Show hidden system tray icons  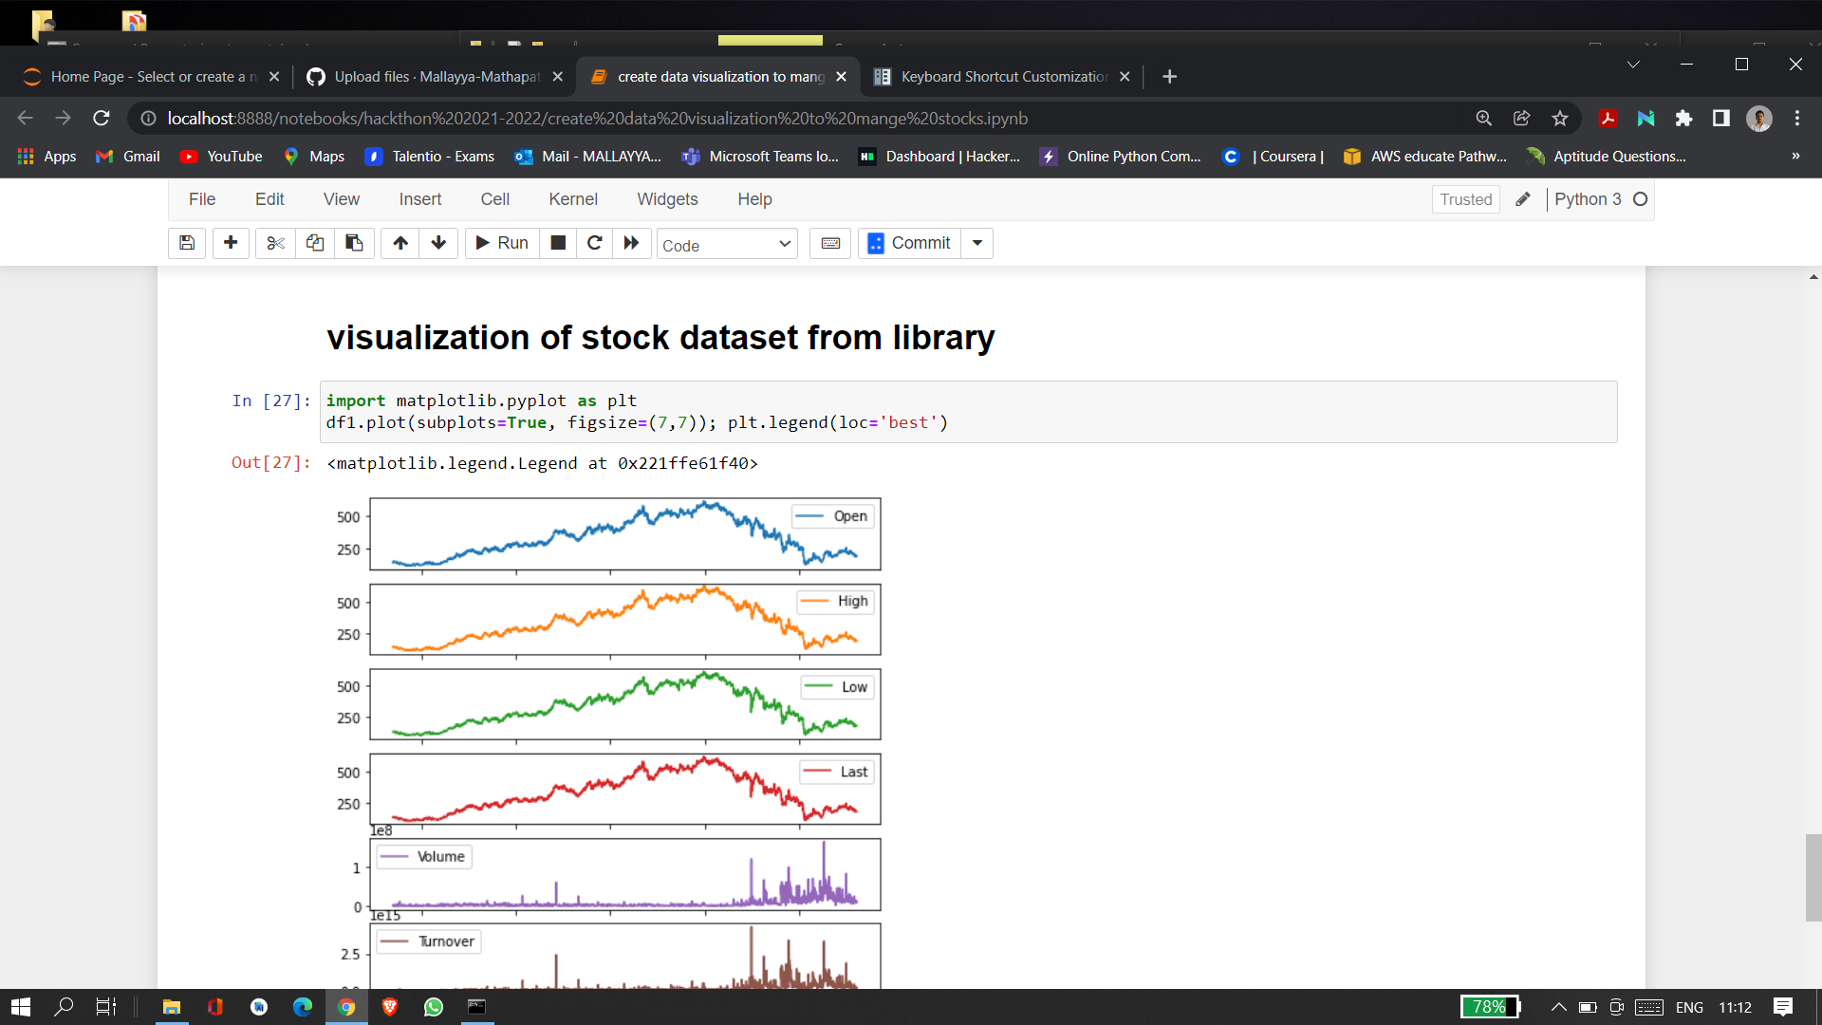click(1558, 1007)
